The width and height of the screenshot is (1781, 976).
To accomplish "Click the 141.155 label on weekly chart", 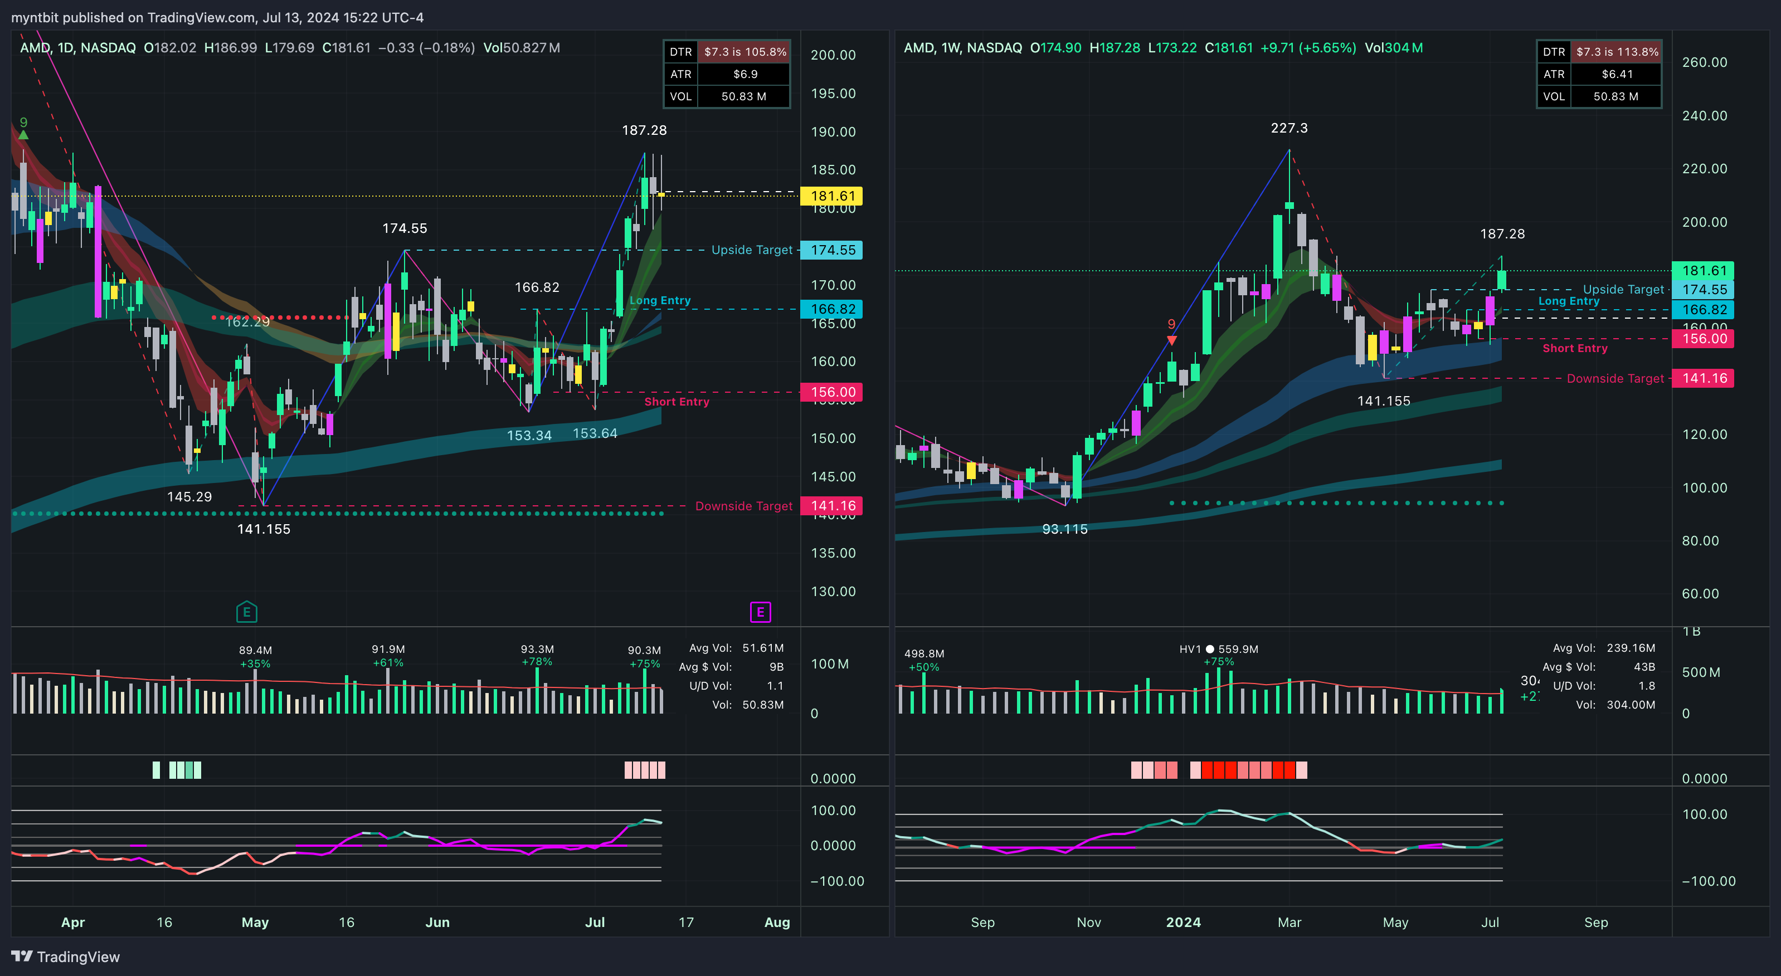I will pos(1384,401).
